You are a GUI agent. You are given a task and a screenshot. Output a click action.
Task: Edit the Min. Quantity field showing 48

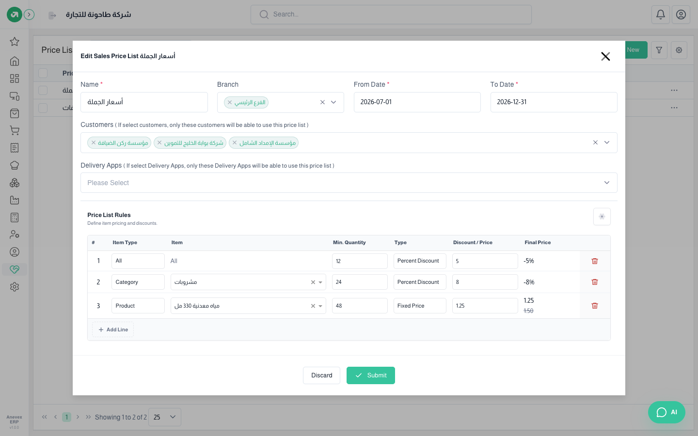pyautogui.click(x=360, y=306)
